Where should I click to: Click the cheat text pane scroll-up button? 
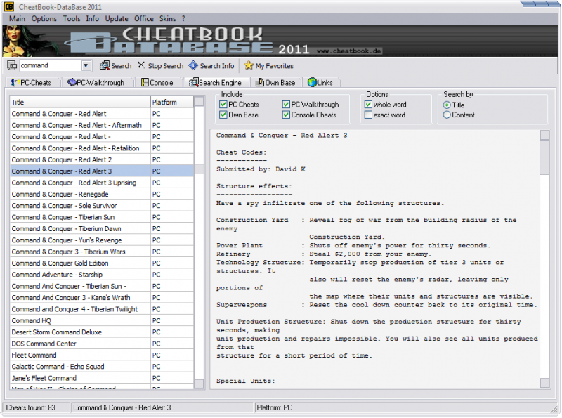[545, 135]
